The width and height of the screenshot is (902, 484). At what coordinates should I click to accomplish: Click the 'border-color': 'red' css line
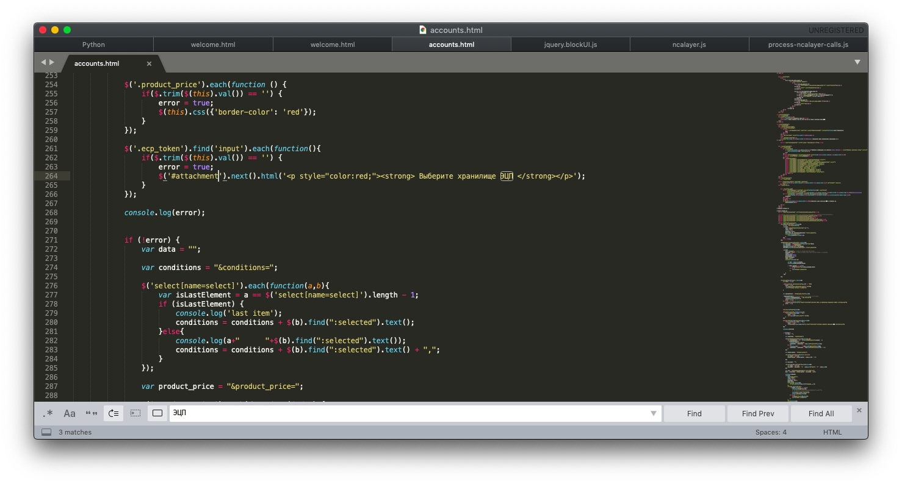click(237, 112)
